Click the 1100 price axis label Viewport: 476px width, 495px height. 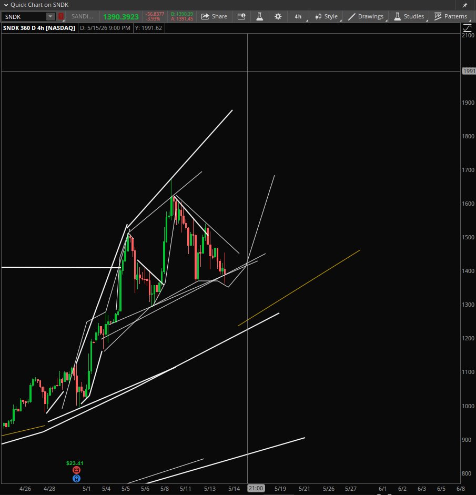pos(468,372)
